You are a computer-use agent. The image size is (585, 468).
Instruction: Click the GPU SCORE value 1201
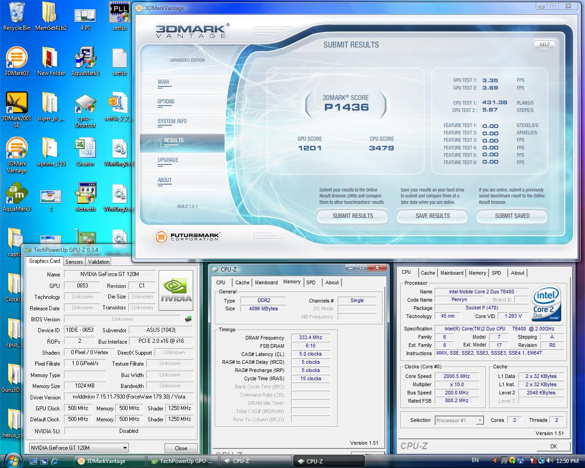(310, 148)
